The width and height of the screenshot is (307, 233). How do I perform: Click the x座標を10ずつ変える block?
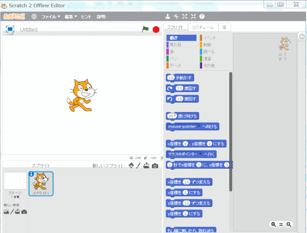[x=189, y=182]
